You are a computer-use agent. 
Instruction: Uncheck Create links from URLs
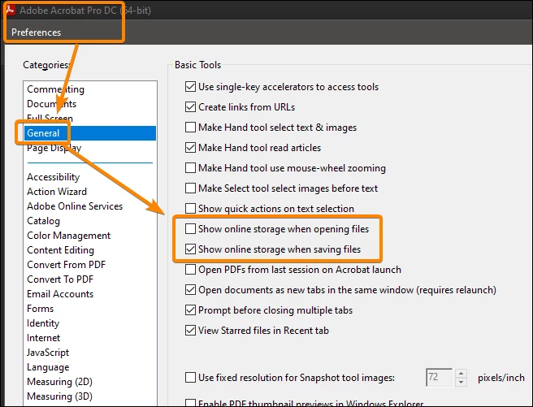[190, 107]
